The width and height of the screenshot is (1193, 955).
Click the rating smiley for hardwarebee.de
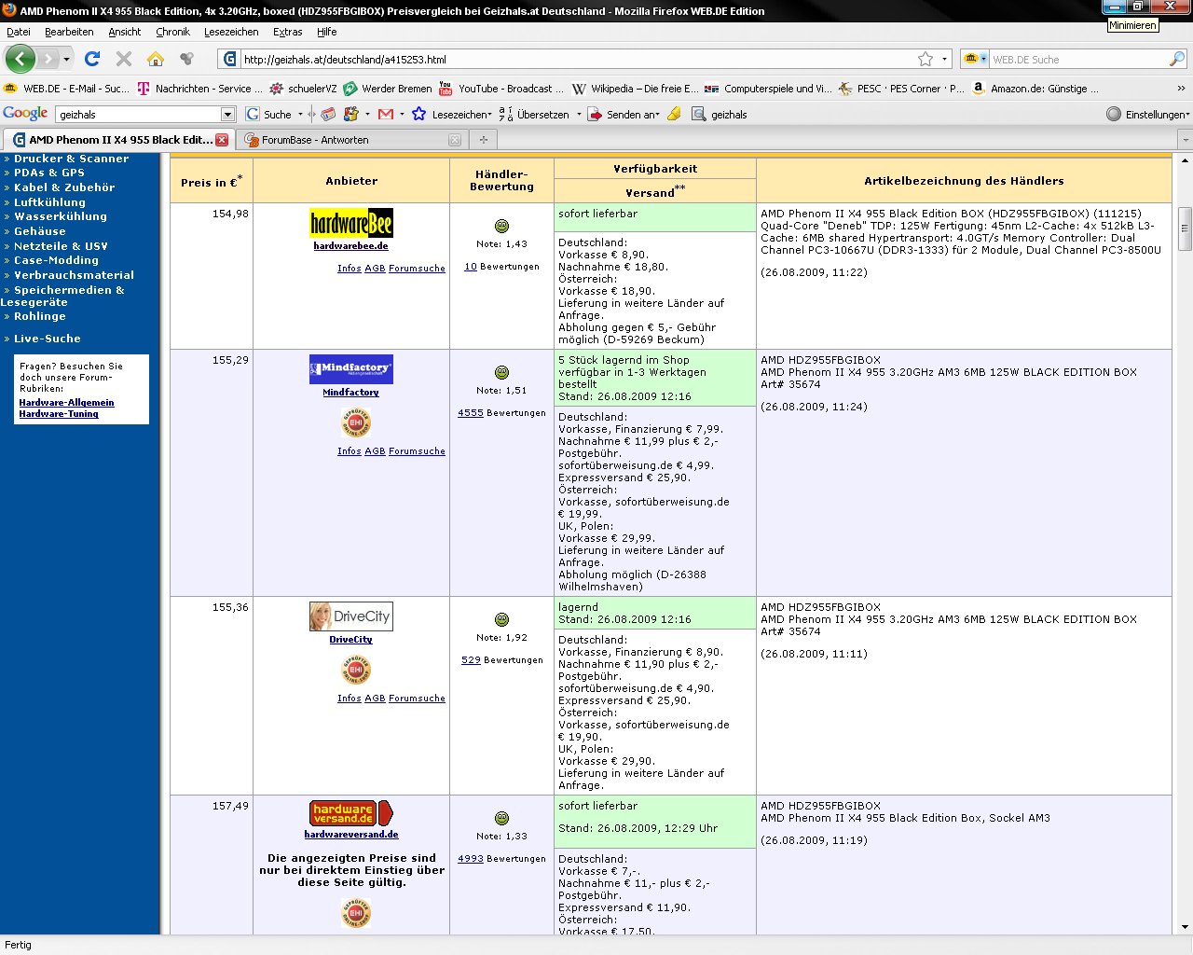pyautogui.click(x=501, y=226)
